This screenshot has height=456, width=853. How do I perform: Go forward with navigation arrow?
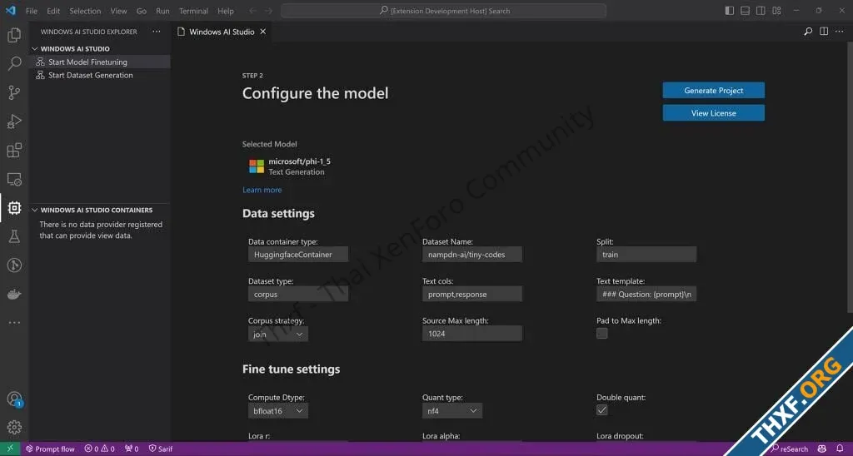[269, 10]
